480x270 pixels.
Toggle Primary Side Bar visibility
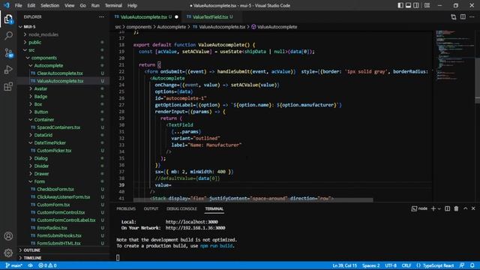click(400, 5)
